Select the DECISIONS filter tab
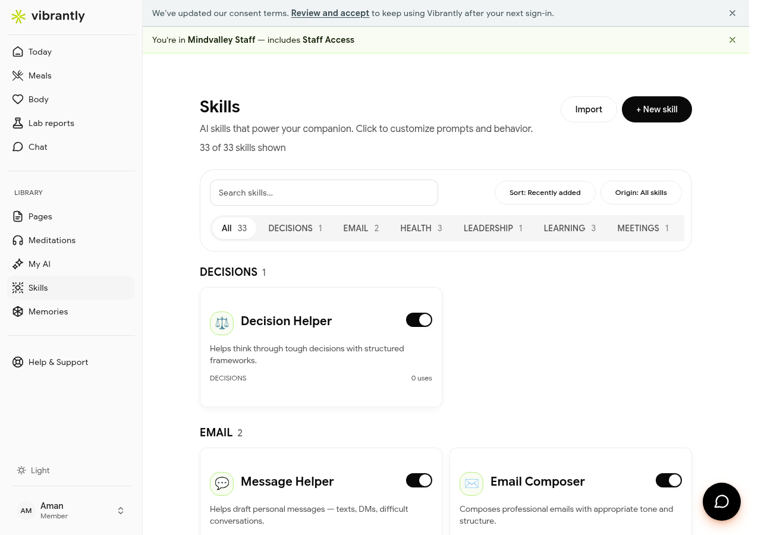This screenshot has height=535, width=761. [x=295, y=228]
